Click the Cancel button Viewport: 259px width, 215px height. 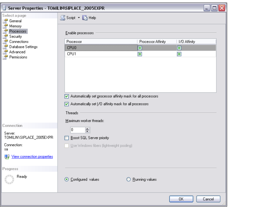[208, 199]
